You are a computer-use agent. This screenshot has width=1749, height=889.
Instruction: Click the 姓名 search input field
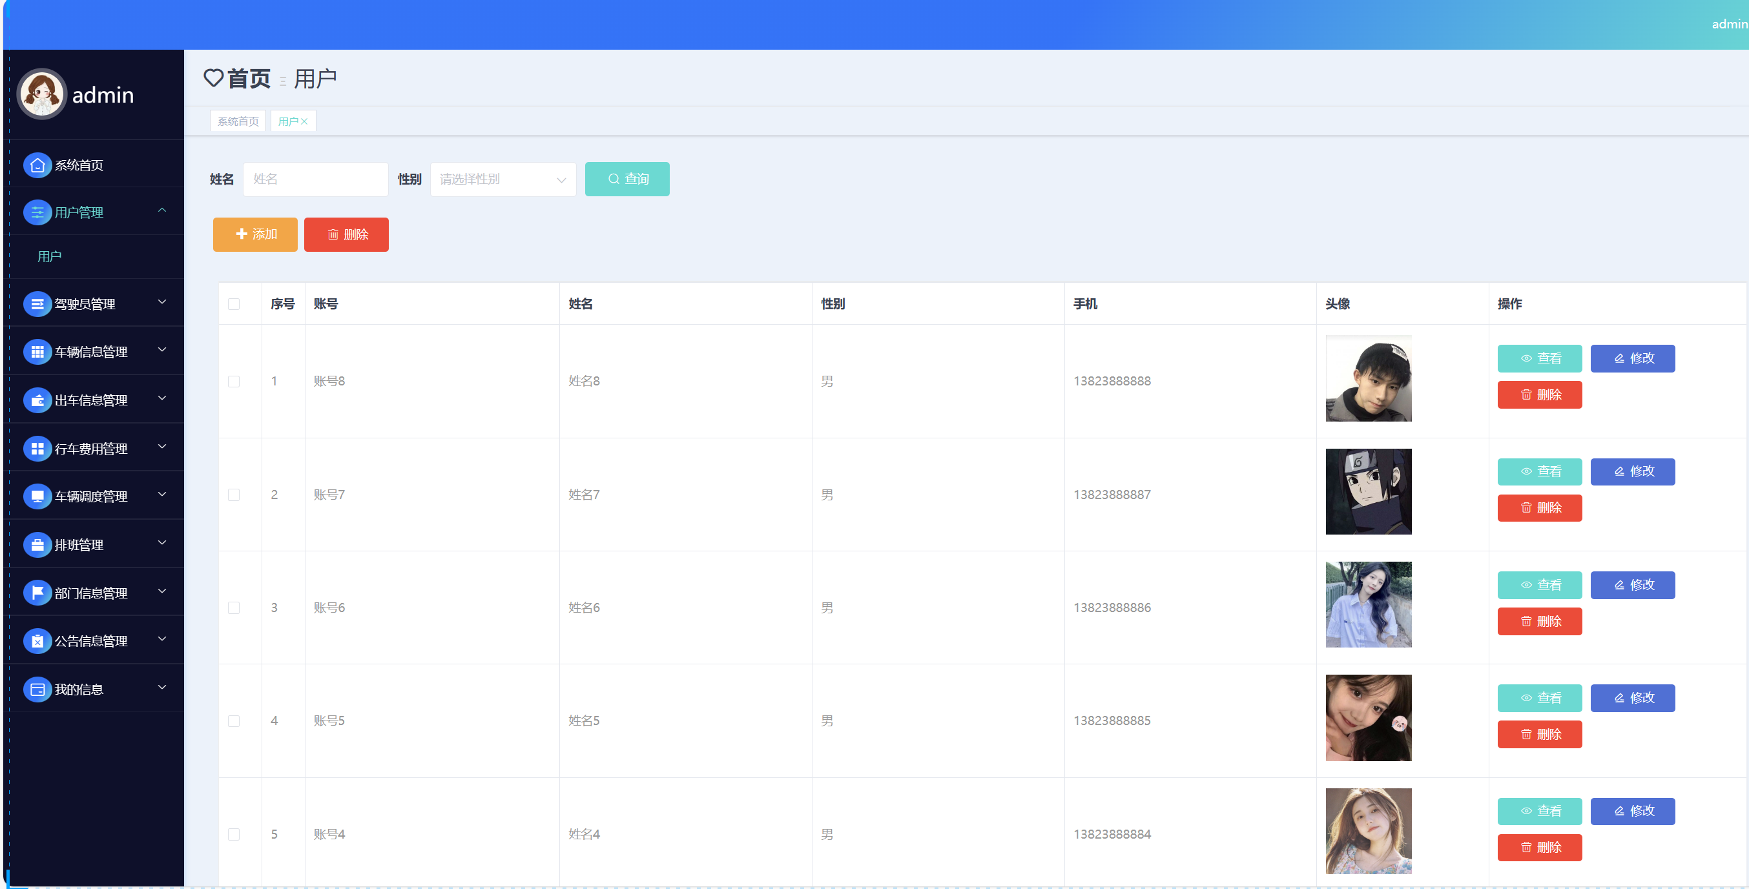(x=316, y=179)
